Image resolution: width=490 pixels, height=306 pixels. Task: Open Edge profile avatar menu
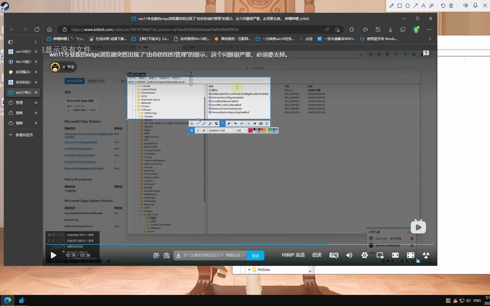[416, 30]
